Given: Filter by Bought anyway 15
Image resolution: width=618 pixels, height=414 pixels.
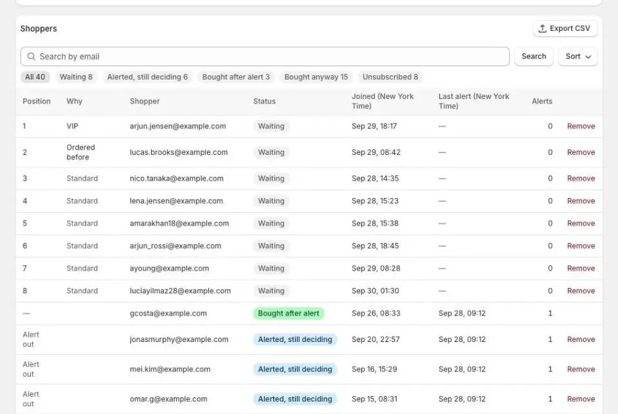Looking at the screenshot, I should pyautogui.click(x=316, y=76).
